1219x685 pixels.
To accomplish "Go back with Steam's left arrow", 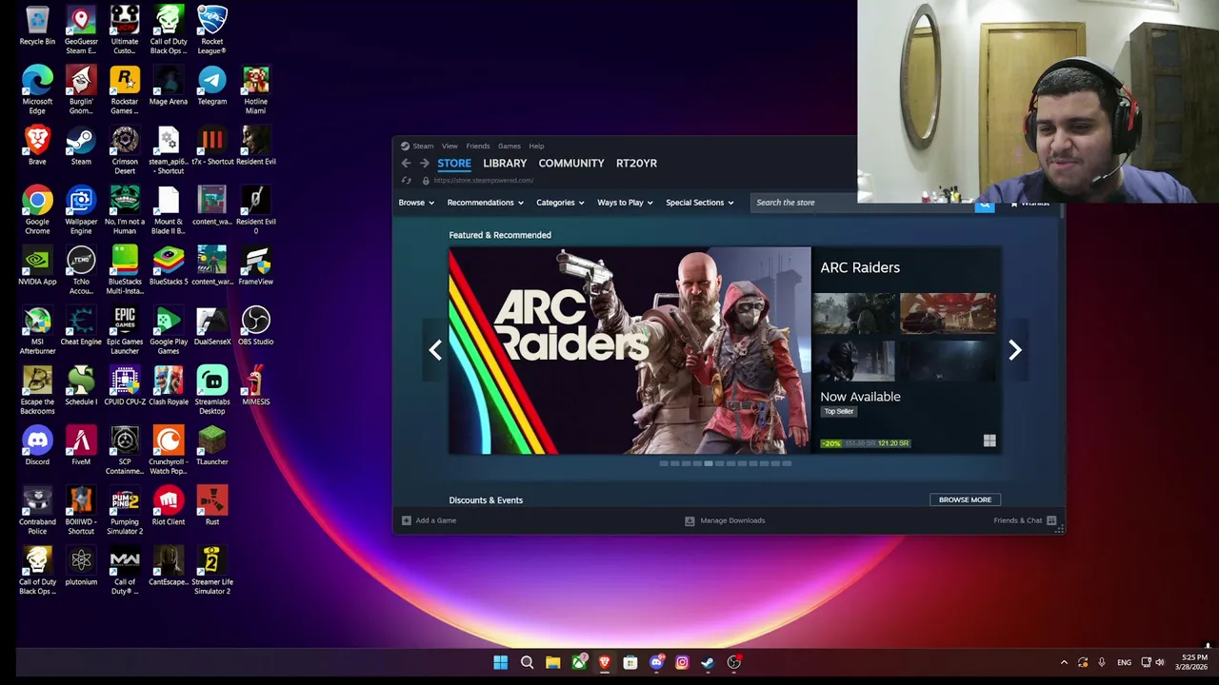I will [406, 164].
